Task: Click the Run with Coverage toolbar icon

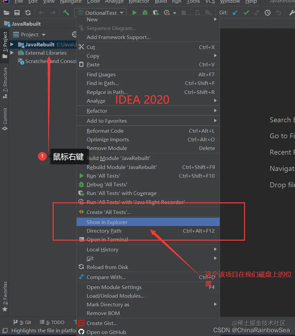Action: [156, 13]
